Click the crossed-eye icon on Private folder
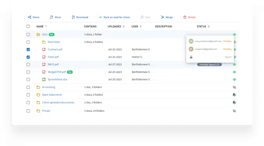Viewport: 264px width, 146px height. [234, 111]
